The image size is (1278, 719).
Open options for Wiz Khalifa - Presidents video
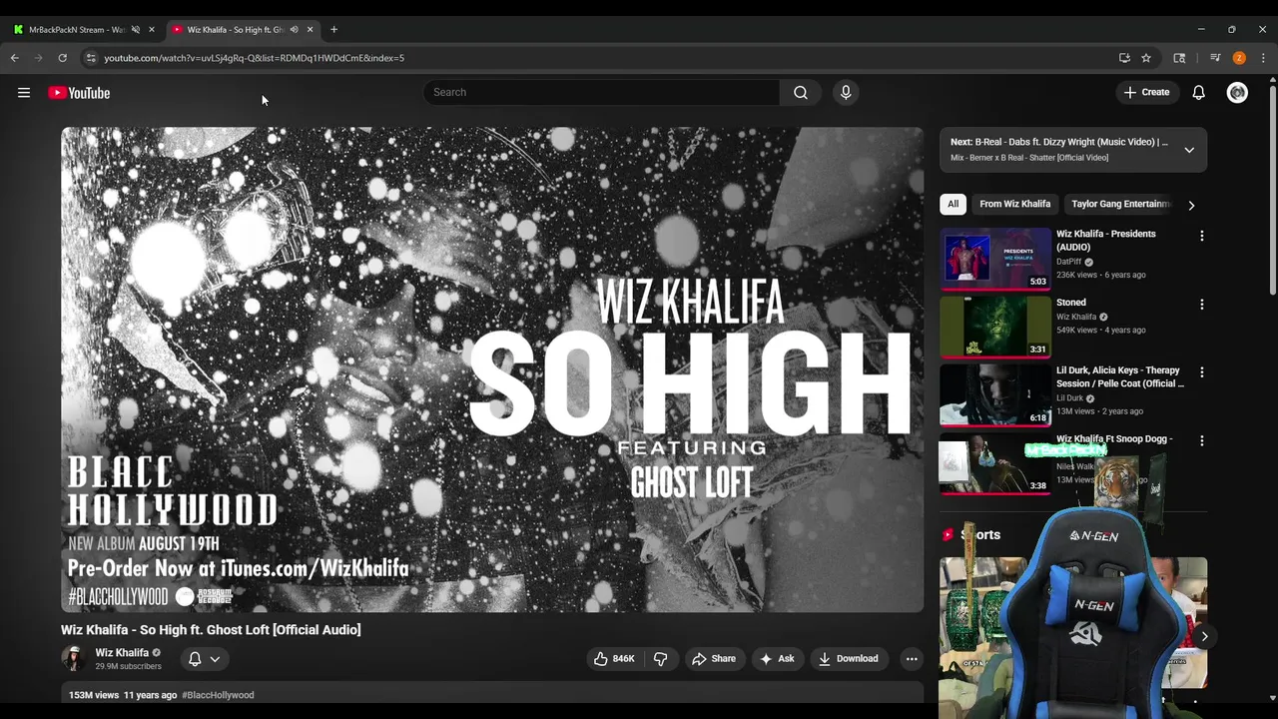[1201, 236]
